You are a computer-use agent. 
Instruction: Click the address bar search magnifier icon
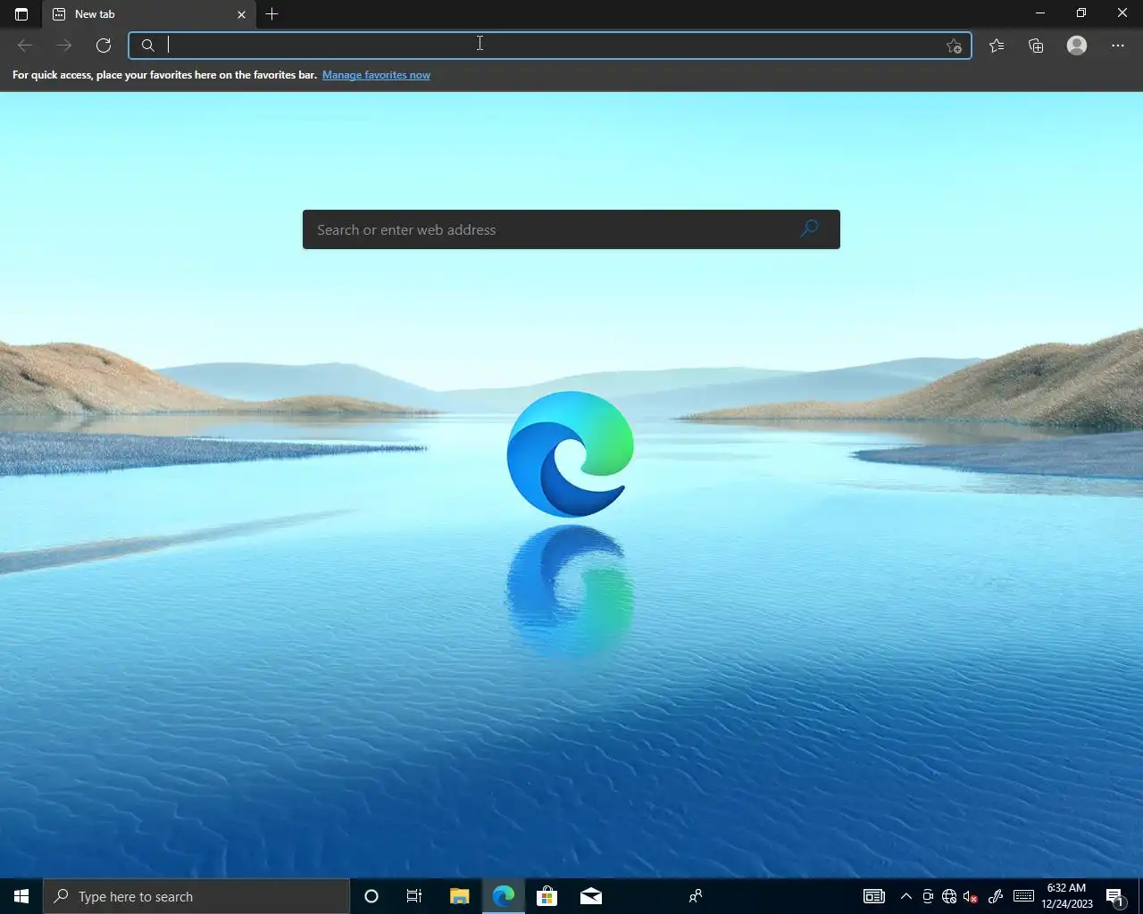point(148,46)
